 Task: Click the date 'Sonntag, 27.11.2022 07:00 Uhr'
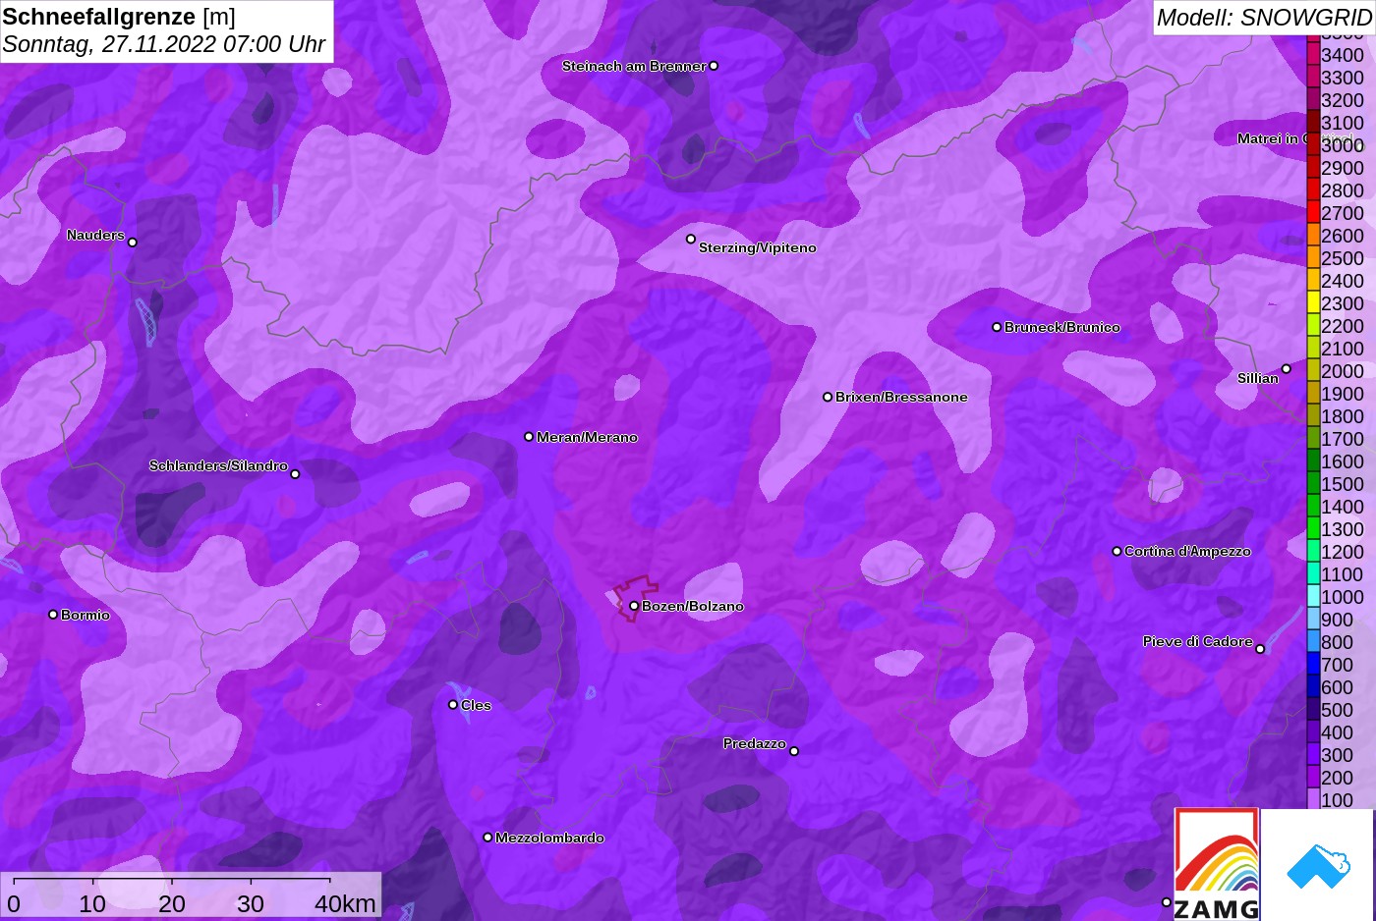[x=164, y=44]
